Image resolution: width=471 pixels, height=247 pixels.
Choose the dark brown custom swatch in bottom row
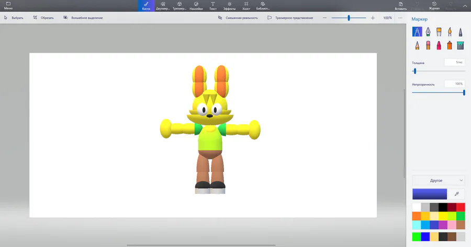coord(452,237)
